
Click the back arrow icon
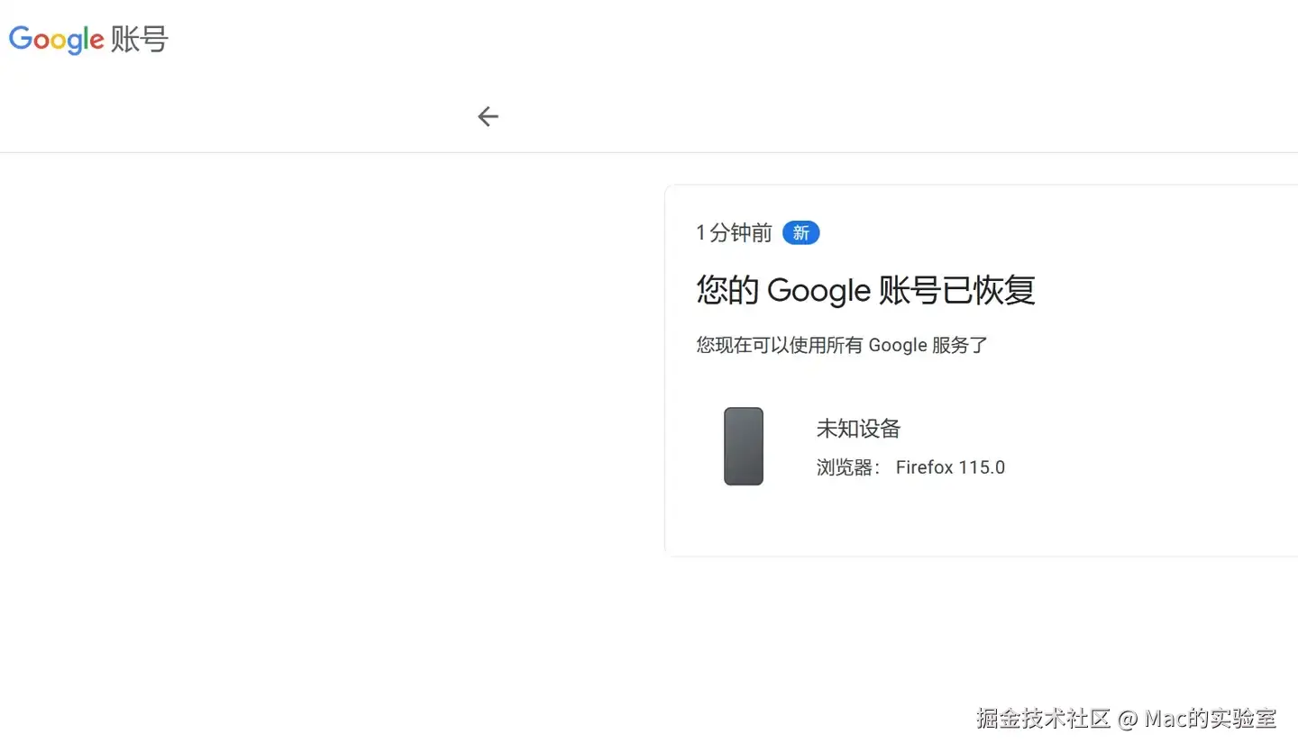(488, 116)
